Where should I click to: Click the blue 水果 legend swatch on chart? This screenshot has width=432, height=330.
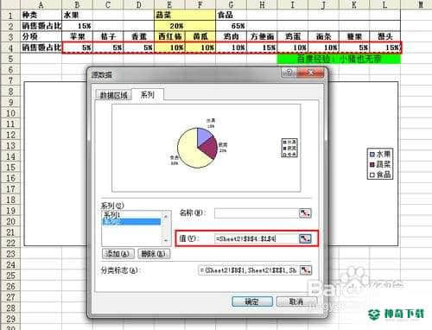coord(372,155)
